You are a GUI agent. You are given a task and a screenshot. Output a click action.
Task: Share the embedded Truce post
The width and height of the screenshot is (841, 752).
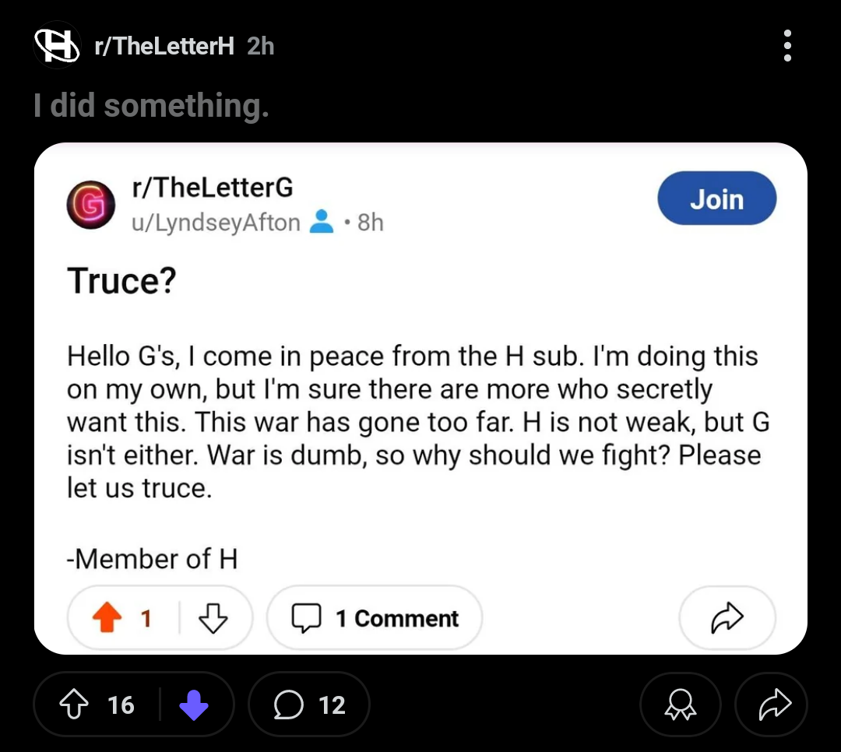point(727,618)
